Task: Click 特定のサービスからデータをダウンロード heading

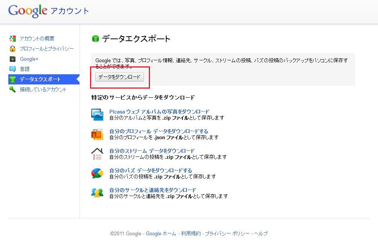Action: point(143,98)
